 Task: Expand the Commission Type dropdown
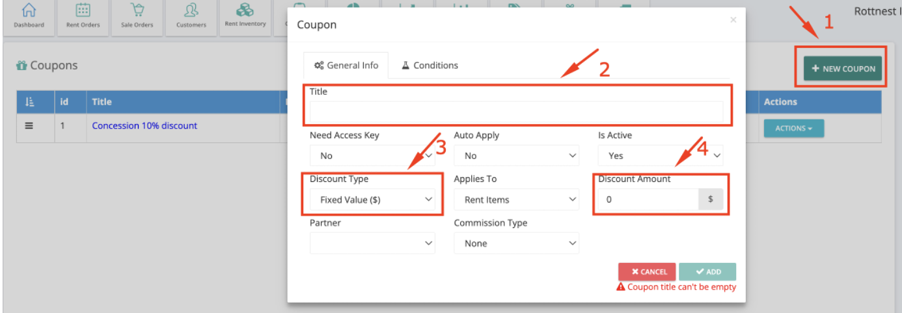click(x=517, y=244)
